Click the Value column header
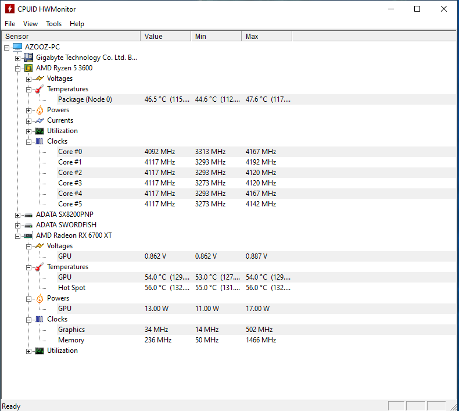The height and width of the screenshot is (411, 459). click(166, 36)
